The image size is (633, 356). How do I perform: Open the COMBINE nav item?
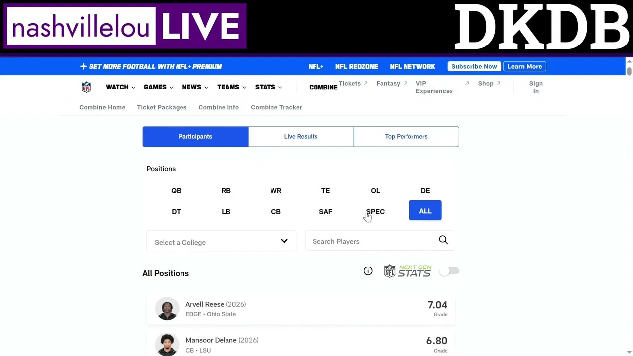coord(323,87)
